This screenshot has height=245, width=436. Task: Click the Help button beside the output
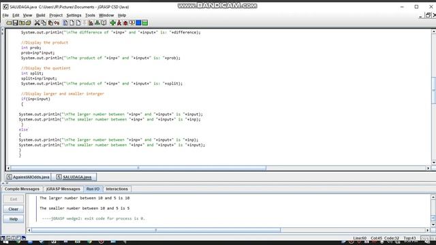pyautogui.click(x=14, y=219)
